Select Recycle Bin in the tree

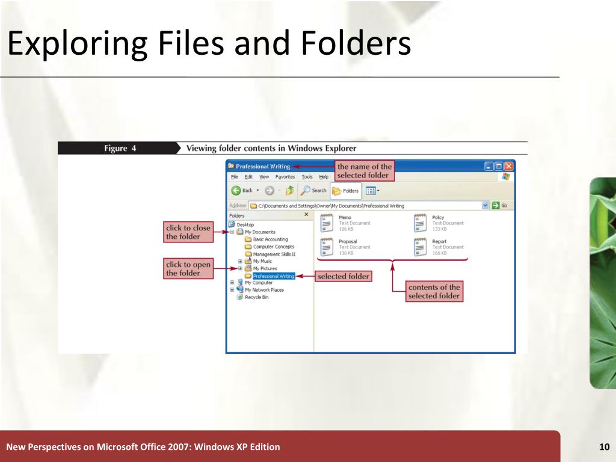256,297
